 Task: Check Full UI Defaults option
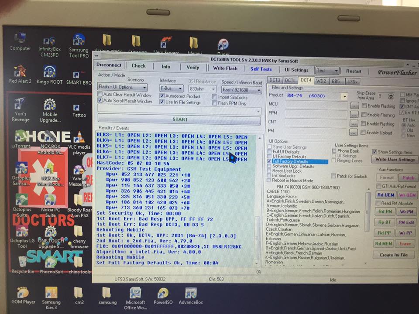coord(270,152)
